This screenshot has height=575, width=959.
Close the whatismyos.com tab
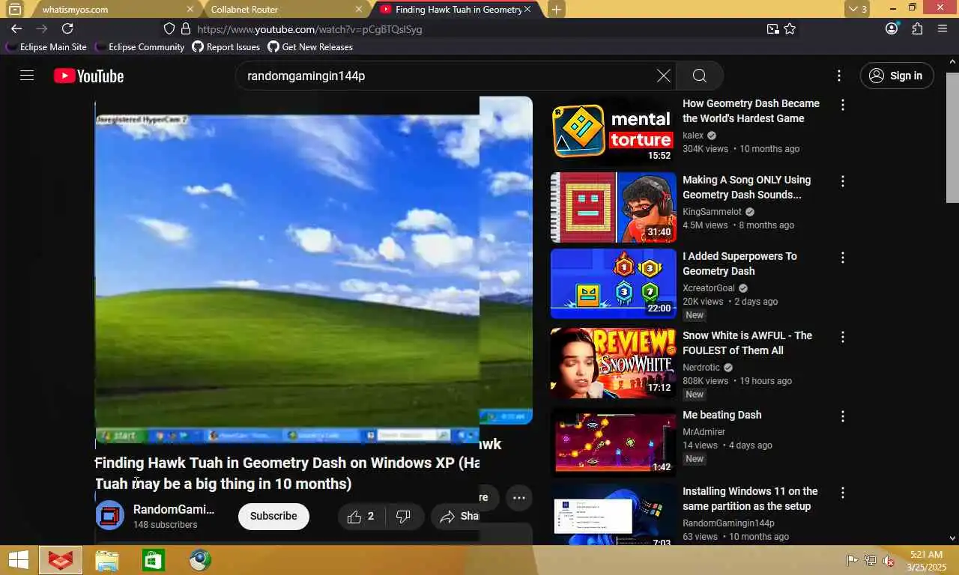coord(190,10)
